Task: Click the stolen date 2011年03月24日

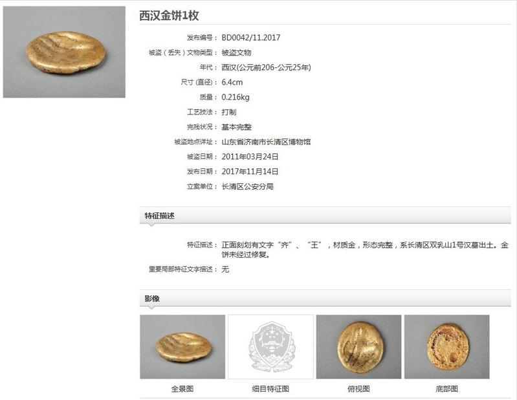Action: coord(250,157)
